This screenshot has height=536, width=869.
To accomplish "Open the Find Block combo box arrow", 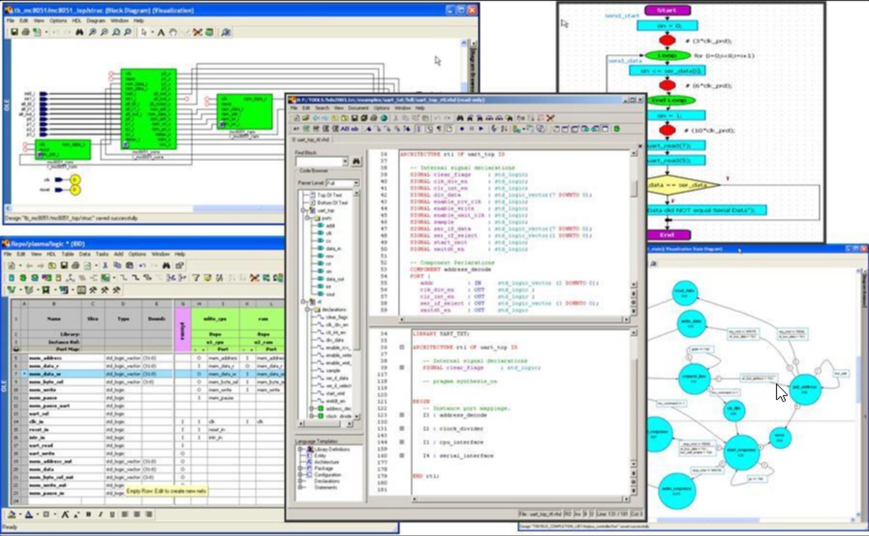I will 345,162.
